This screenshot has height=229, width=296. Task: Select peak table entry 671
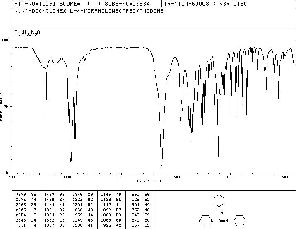click(135, 220)
